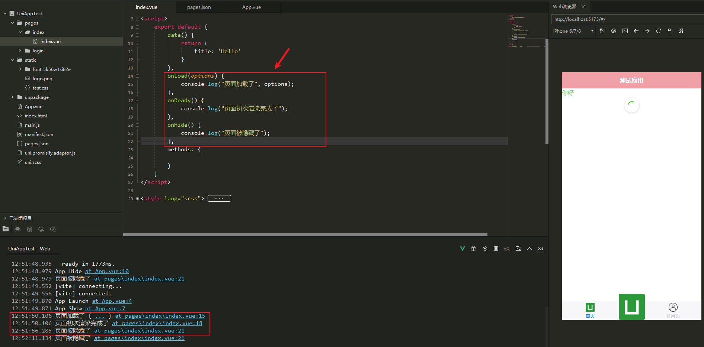The height and width of the screenshot is (347, 704).
Task: Open test.css in the file tree
Action: pos(40,88)
